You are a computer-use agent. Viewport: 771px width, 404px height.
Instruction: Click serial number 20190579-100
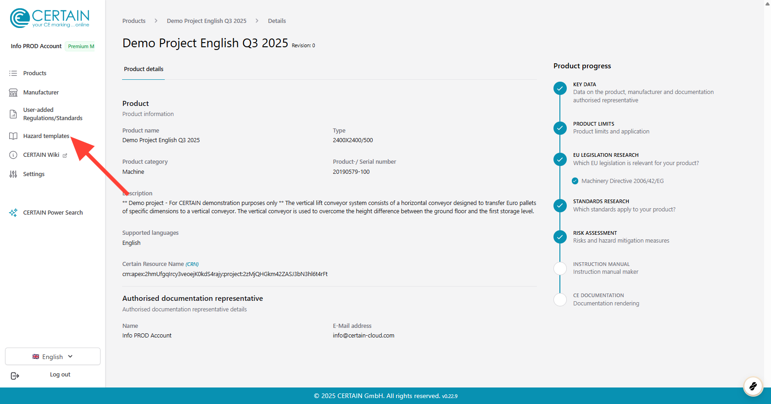(351, 172)
